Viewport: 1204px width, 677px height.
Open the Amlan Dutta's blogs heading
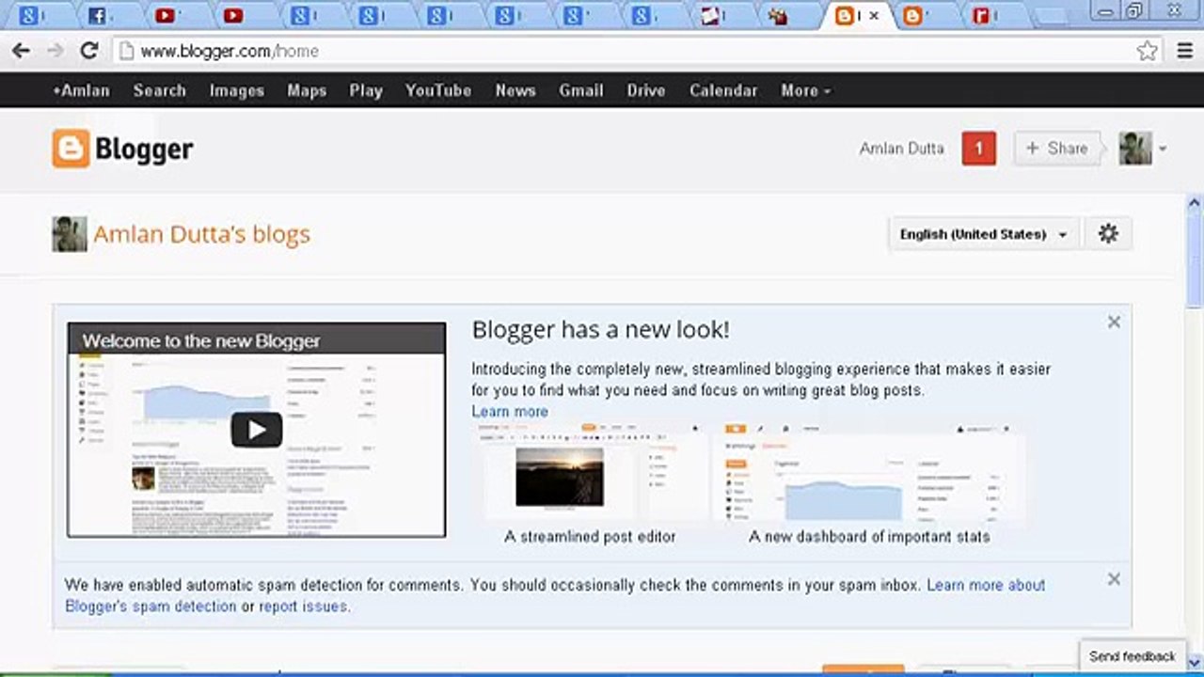(x=201, y=234)
